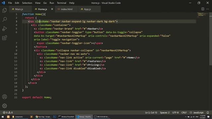This screenshot has height=119, width=212.
Task: Open errors and warnings problems indicator
Action: click(8, 112)
